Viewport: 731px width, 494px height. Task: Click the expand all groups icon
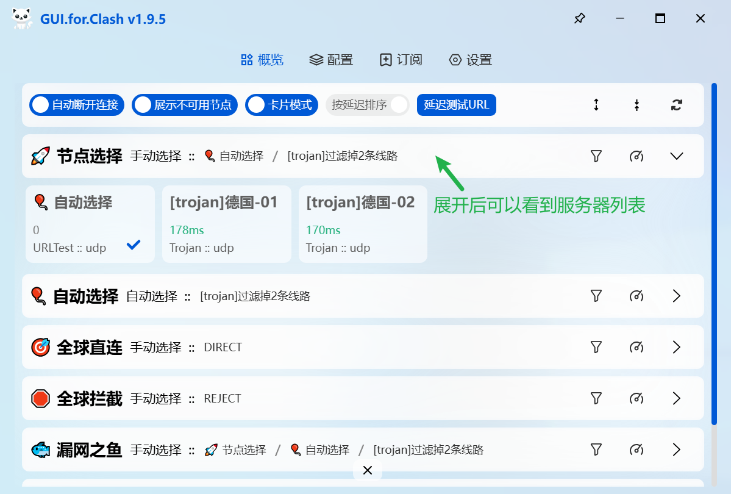(596, 105)
